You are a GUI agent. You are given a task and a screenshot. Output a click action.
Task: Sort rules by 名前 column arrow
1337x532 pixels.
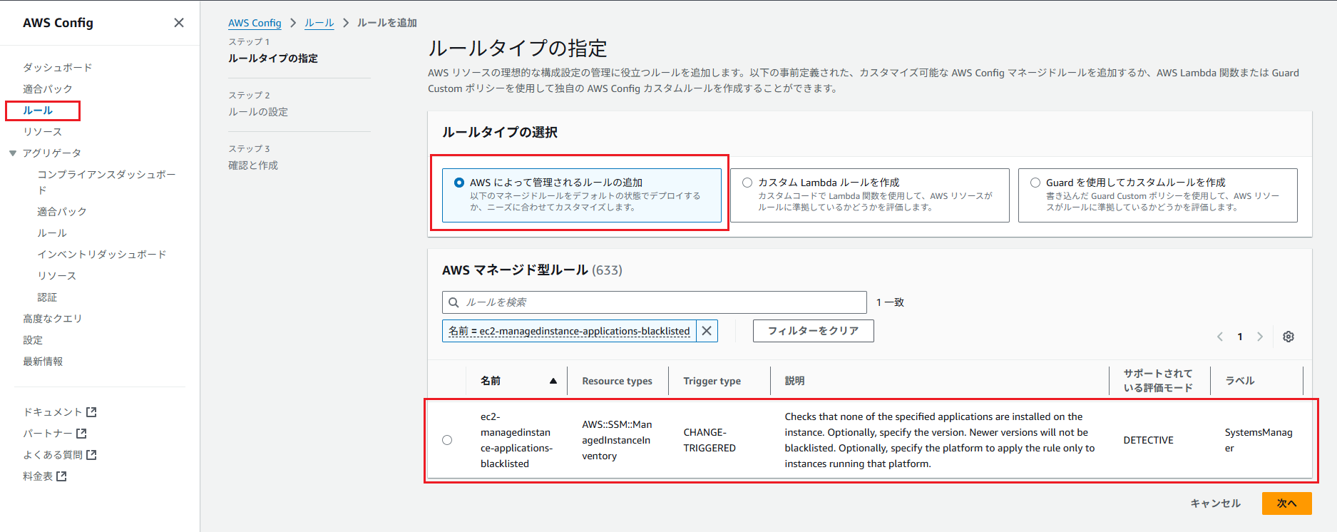click(553, 381)
